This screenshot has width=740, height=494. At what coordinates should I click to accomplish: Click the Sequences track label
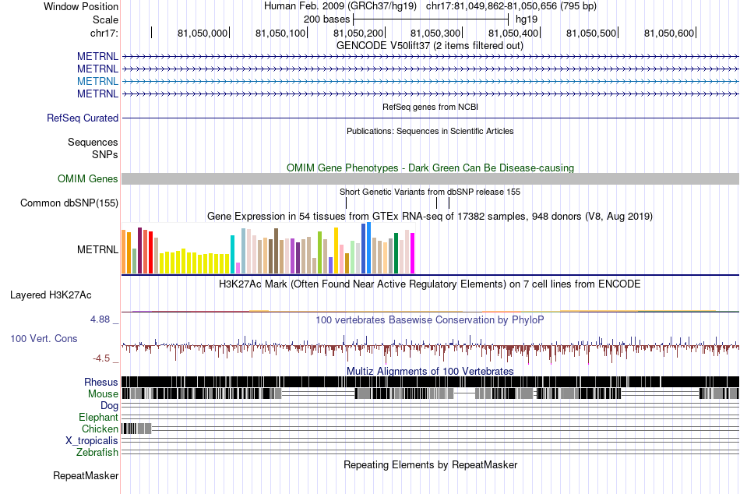[x=93, y=142]
